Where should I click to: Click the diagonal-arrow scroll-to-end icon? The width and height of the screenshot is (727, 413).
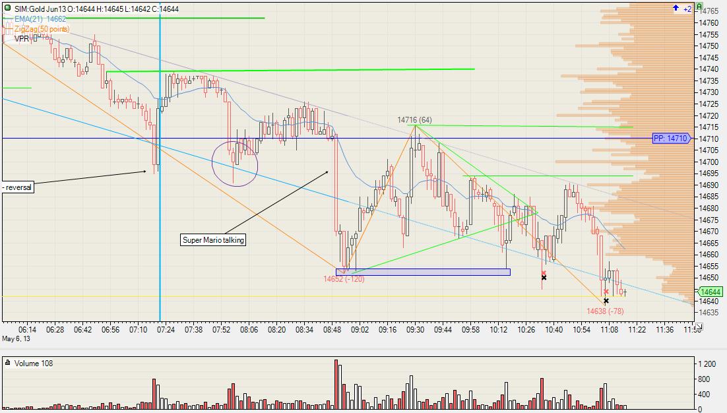699,327
